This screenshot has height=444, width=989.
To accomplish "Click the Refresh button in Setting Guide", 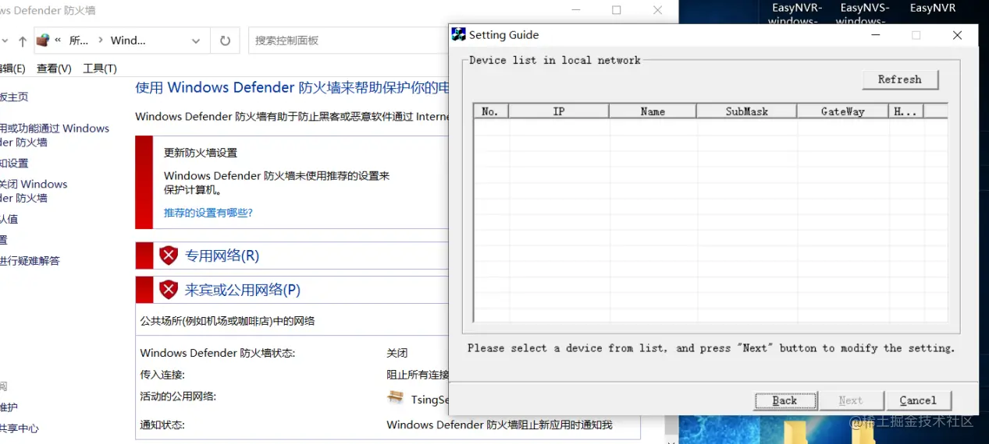I will 900,79.
